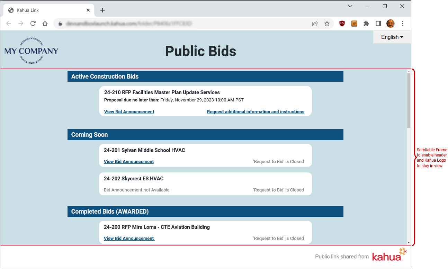Open the uBlock Origin extension icon
This screenshot has width=448, height=269.
342,24
